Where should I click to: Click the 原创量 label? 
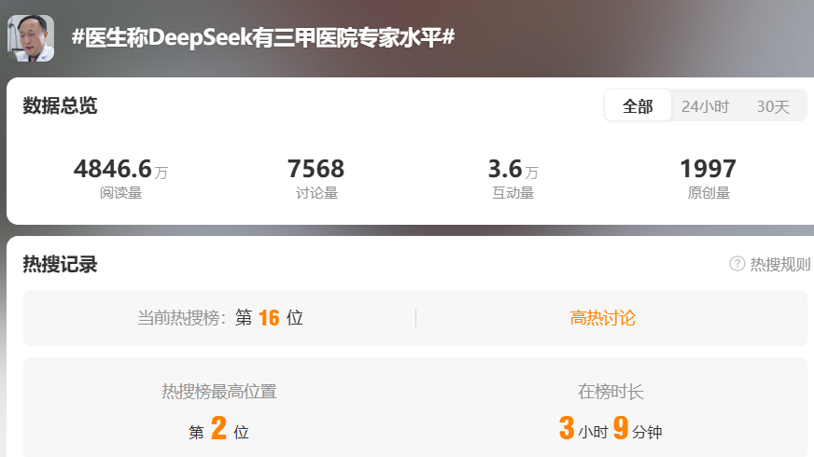(x=709, y=193)
